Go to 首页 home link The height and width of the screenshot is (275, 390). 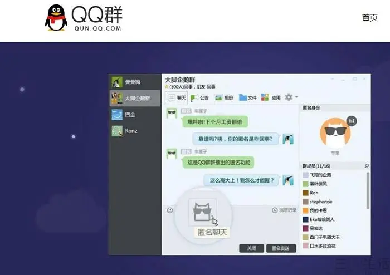[x=369, y=18]
